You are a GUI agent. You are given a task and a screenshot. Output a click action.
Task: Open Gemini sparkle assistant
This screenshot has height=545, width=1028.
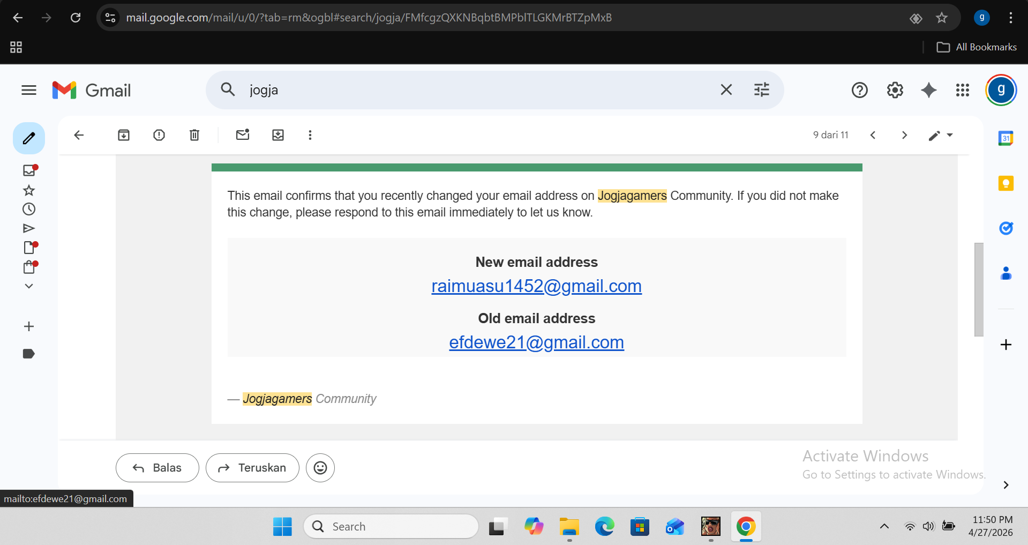pos(929,90)
